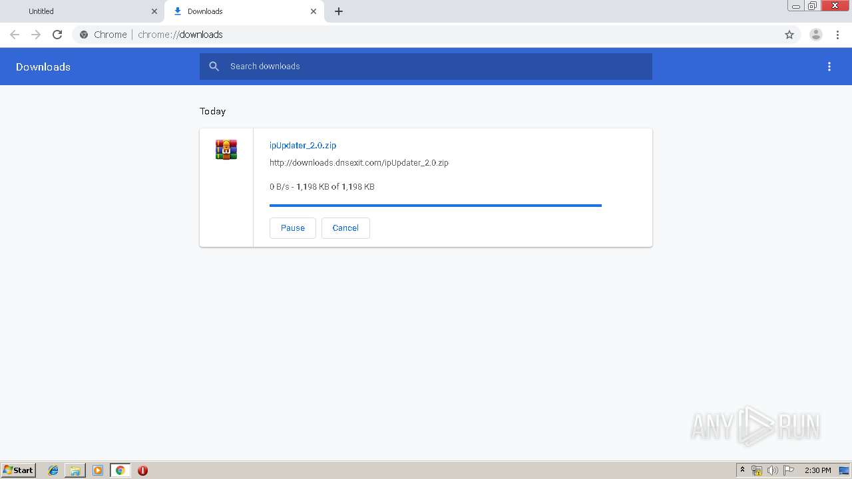Type in the Search downloads field
852x479 pixels.
pos(426,67)
